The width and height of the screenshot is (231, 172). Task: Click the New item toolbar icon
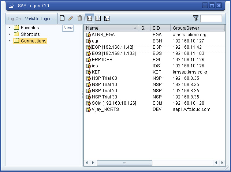pyautogui.click(x=62, y=18)
